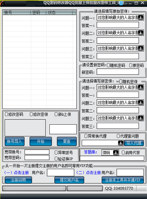Enable the 启用代答 checkbox
The height and width of the screenshot is (199, 147).
[x=123, y=152]
